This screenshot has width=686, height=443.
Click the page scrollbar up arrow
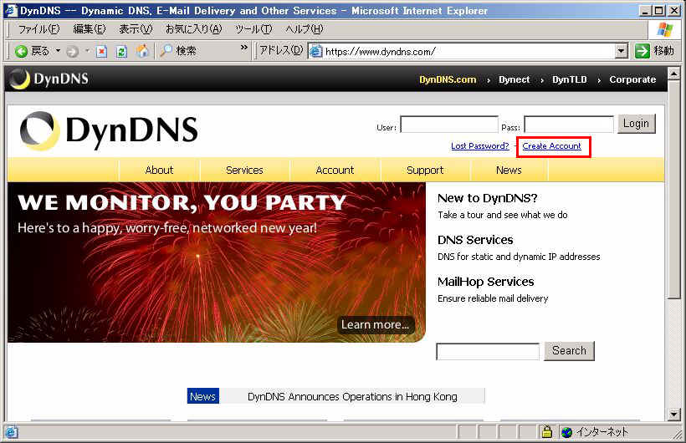pos(673,73)
